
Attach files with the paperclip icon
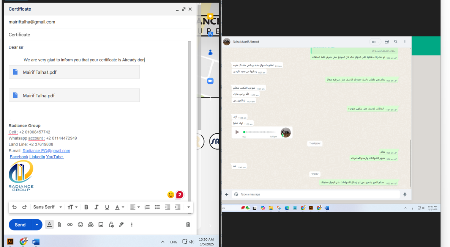[x=59, y=225]
